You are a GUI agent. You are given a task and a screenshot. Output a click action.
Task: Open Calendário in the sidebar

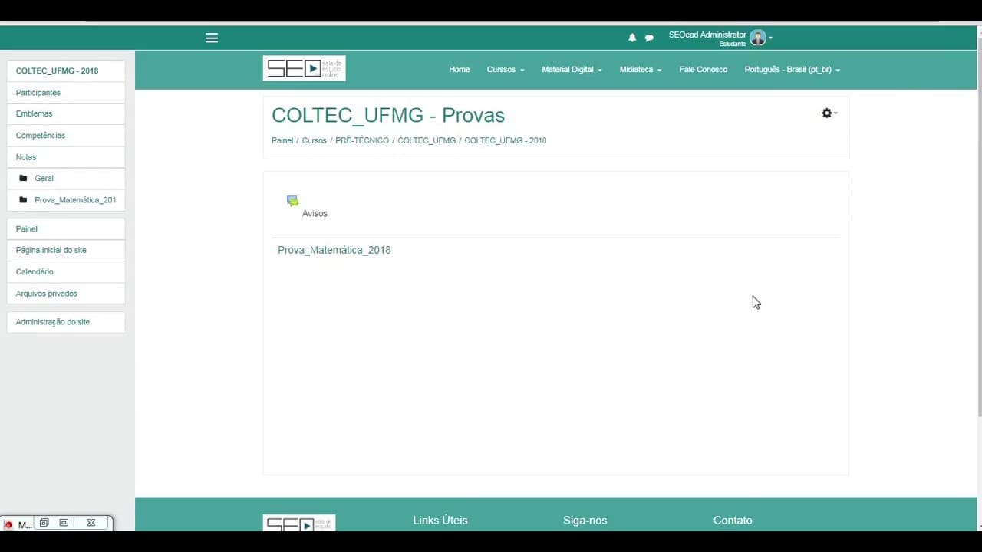pyautogui.click(x=66, y=271)
